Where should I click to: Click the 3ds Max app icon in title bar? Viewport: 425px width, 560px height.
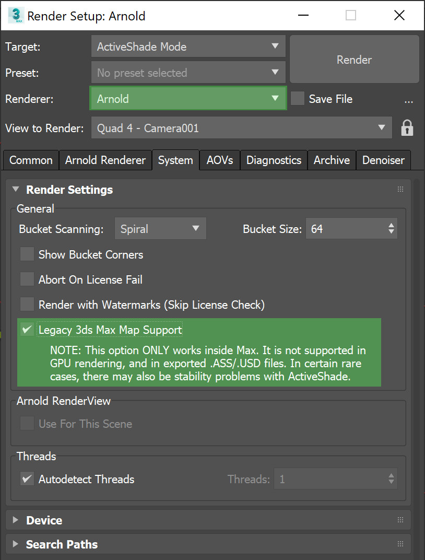[x=15, y=15]
